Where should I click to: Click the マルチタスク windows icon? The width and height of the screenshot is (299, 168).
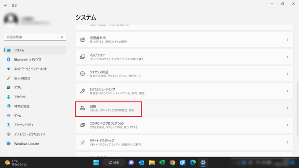[83, 57]
